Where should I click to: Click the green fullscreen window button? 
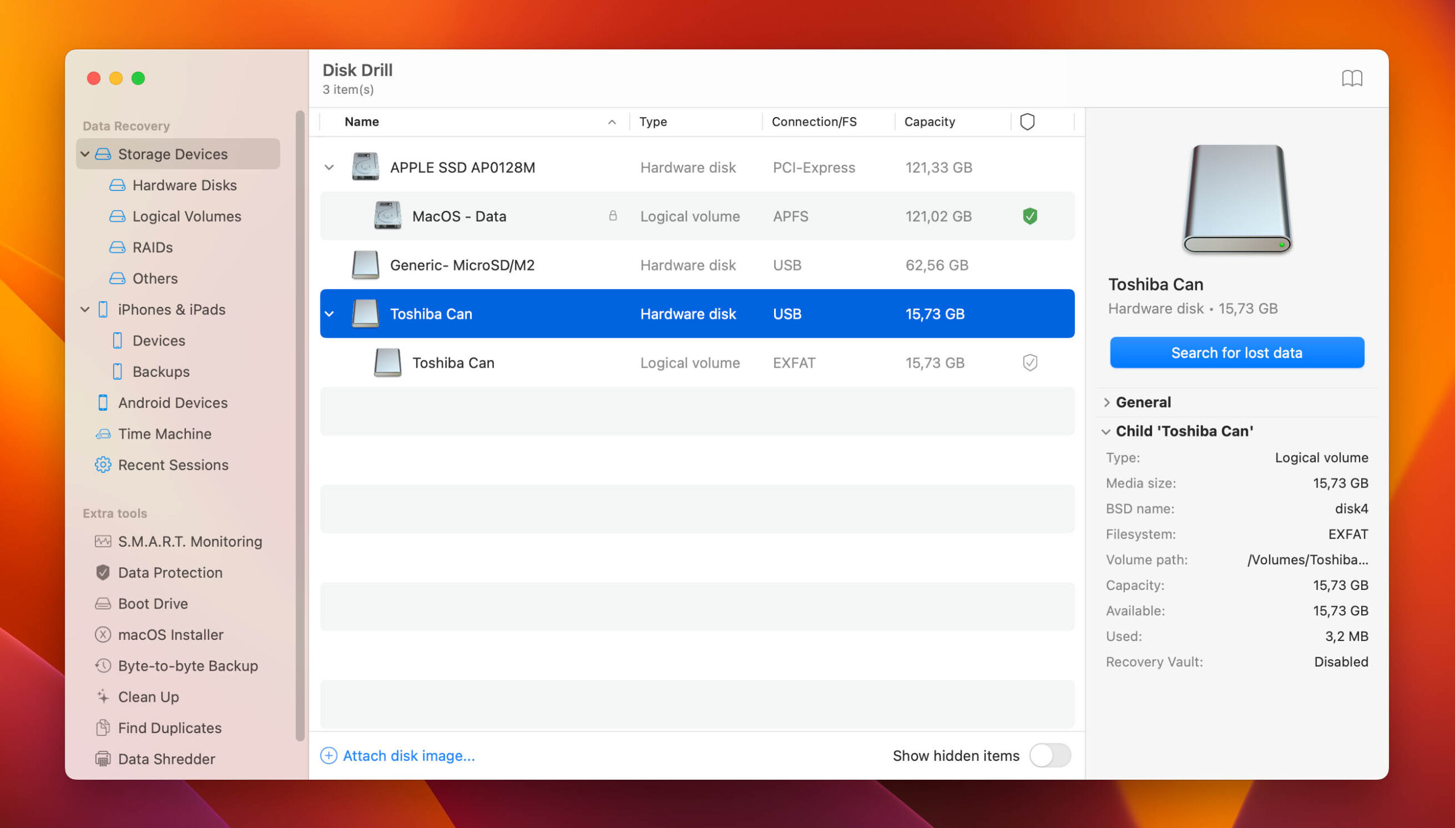coord(138,78)
